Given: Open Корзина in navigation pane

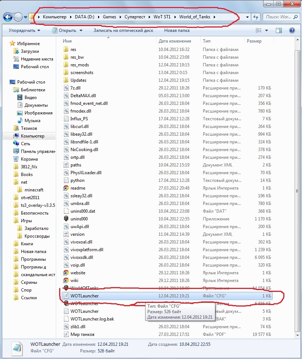Looking at the screenshot, I should coord(29,159).
